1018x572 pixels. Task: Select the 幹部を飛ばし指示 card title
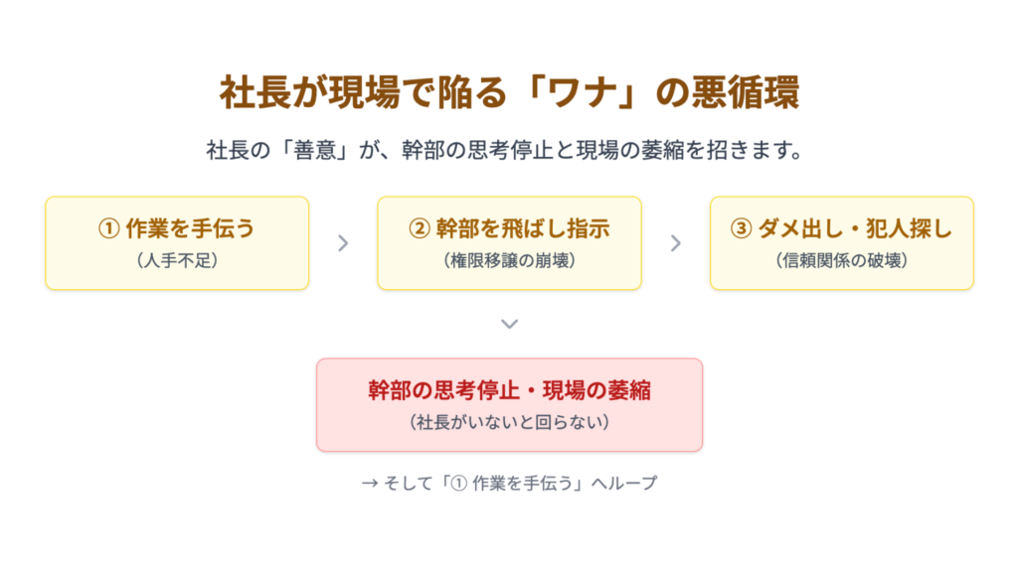click(x=522, y=229)
